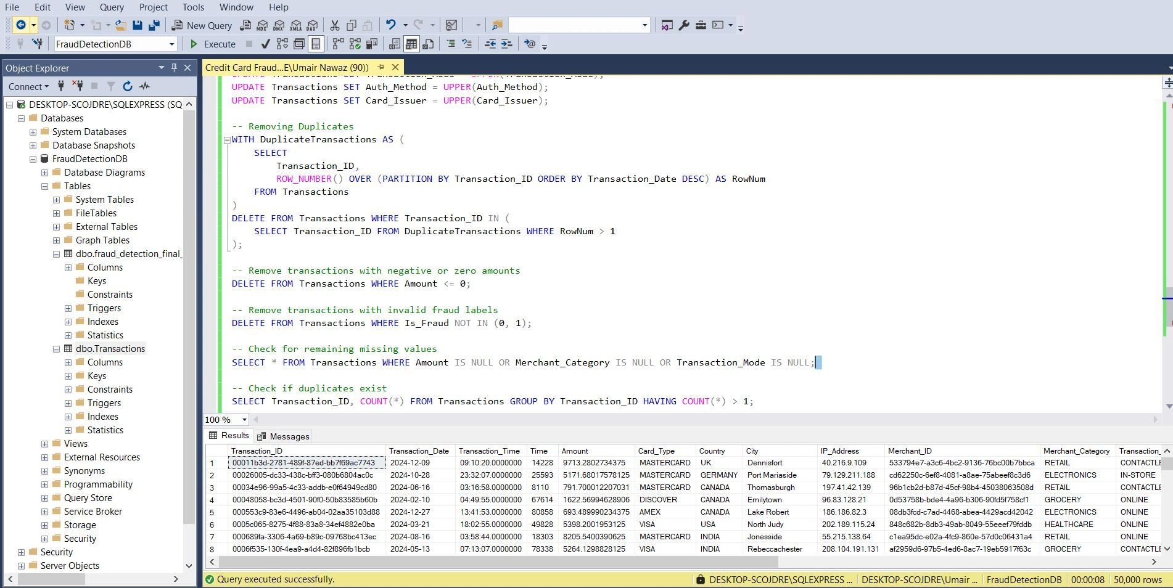Expand the Views folder
The image size is (1173, 588).
point(44,444)
